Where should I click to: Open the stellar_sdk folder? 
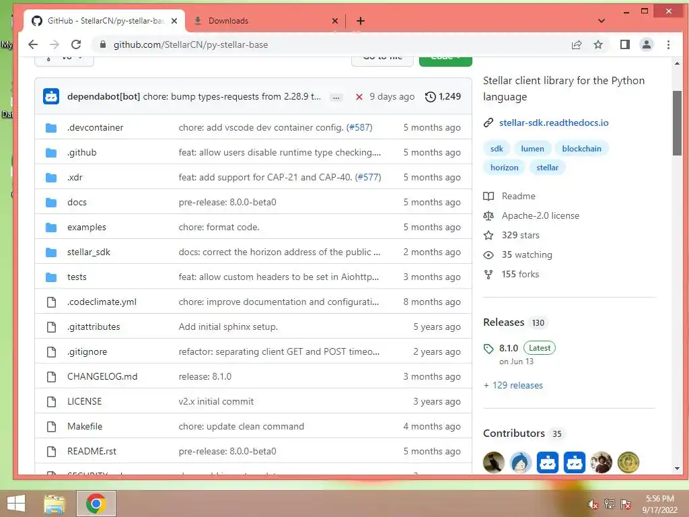pos(89,252)
